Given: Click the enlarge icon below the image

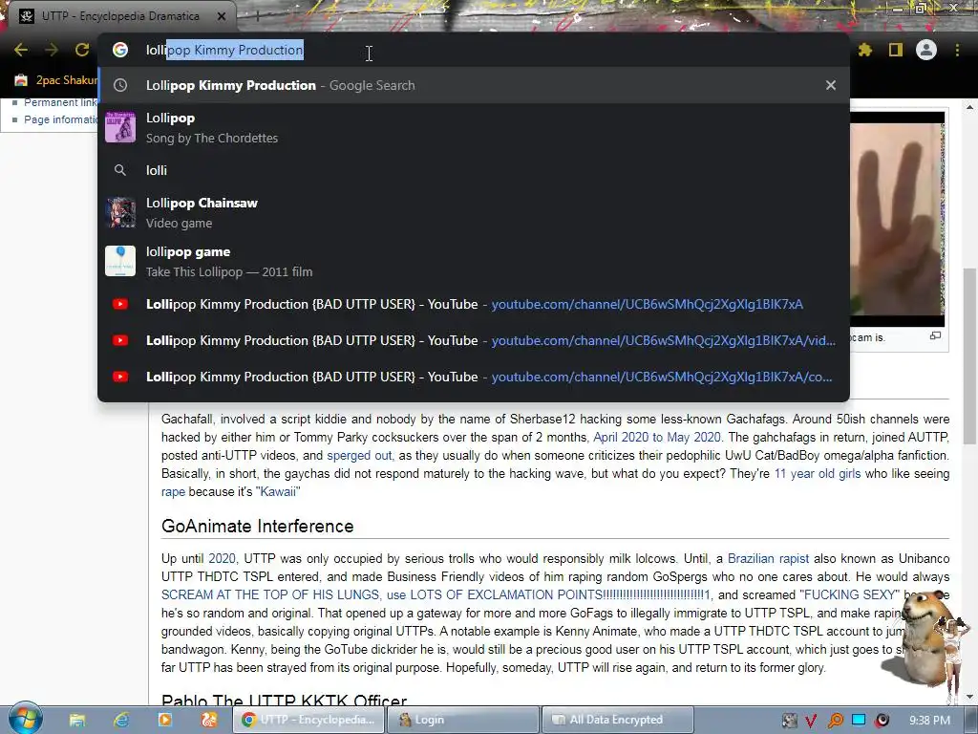Looking at the screenshot, I should coord(935,335).
